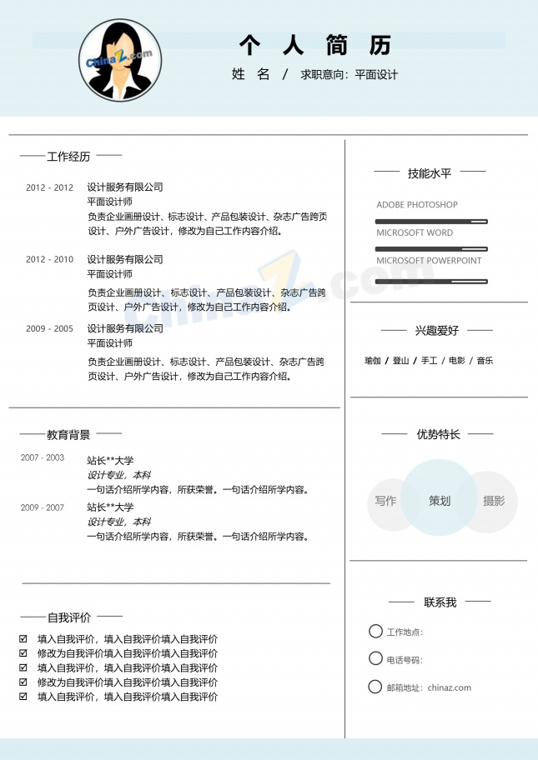The image size is (538, 760).
Task: Open the chinaz.com email link
Action: click(x=450, y=687)
